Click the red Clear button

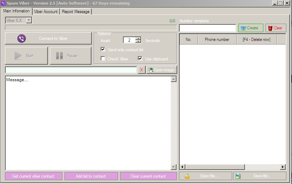276,28
